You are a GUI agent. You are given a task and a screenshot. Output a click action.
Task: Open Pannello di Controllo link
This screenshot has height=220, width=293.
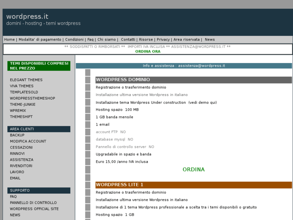[x=33, y=203]
